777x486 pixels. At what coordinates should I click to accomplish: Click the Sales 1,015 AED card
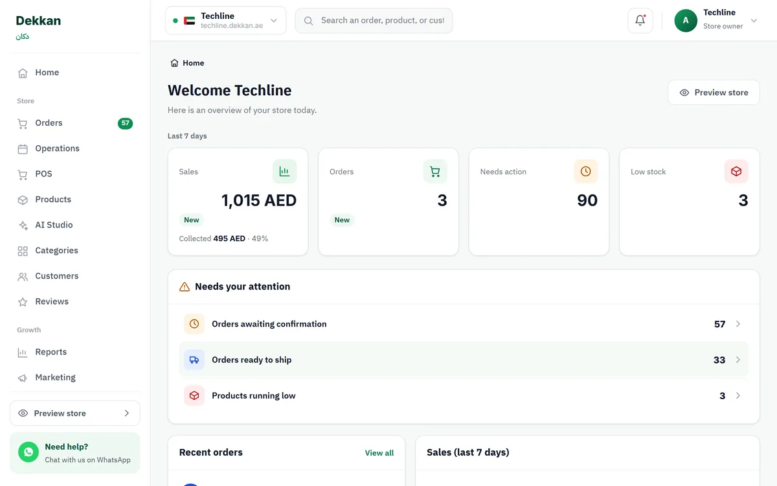238,202
